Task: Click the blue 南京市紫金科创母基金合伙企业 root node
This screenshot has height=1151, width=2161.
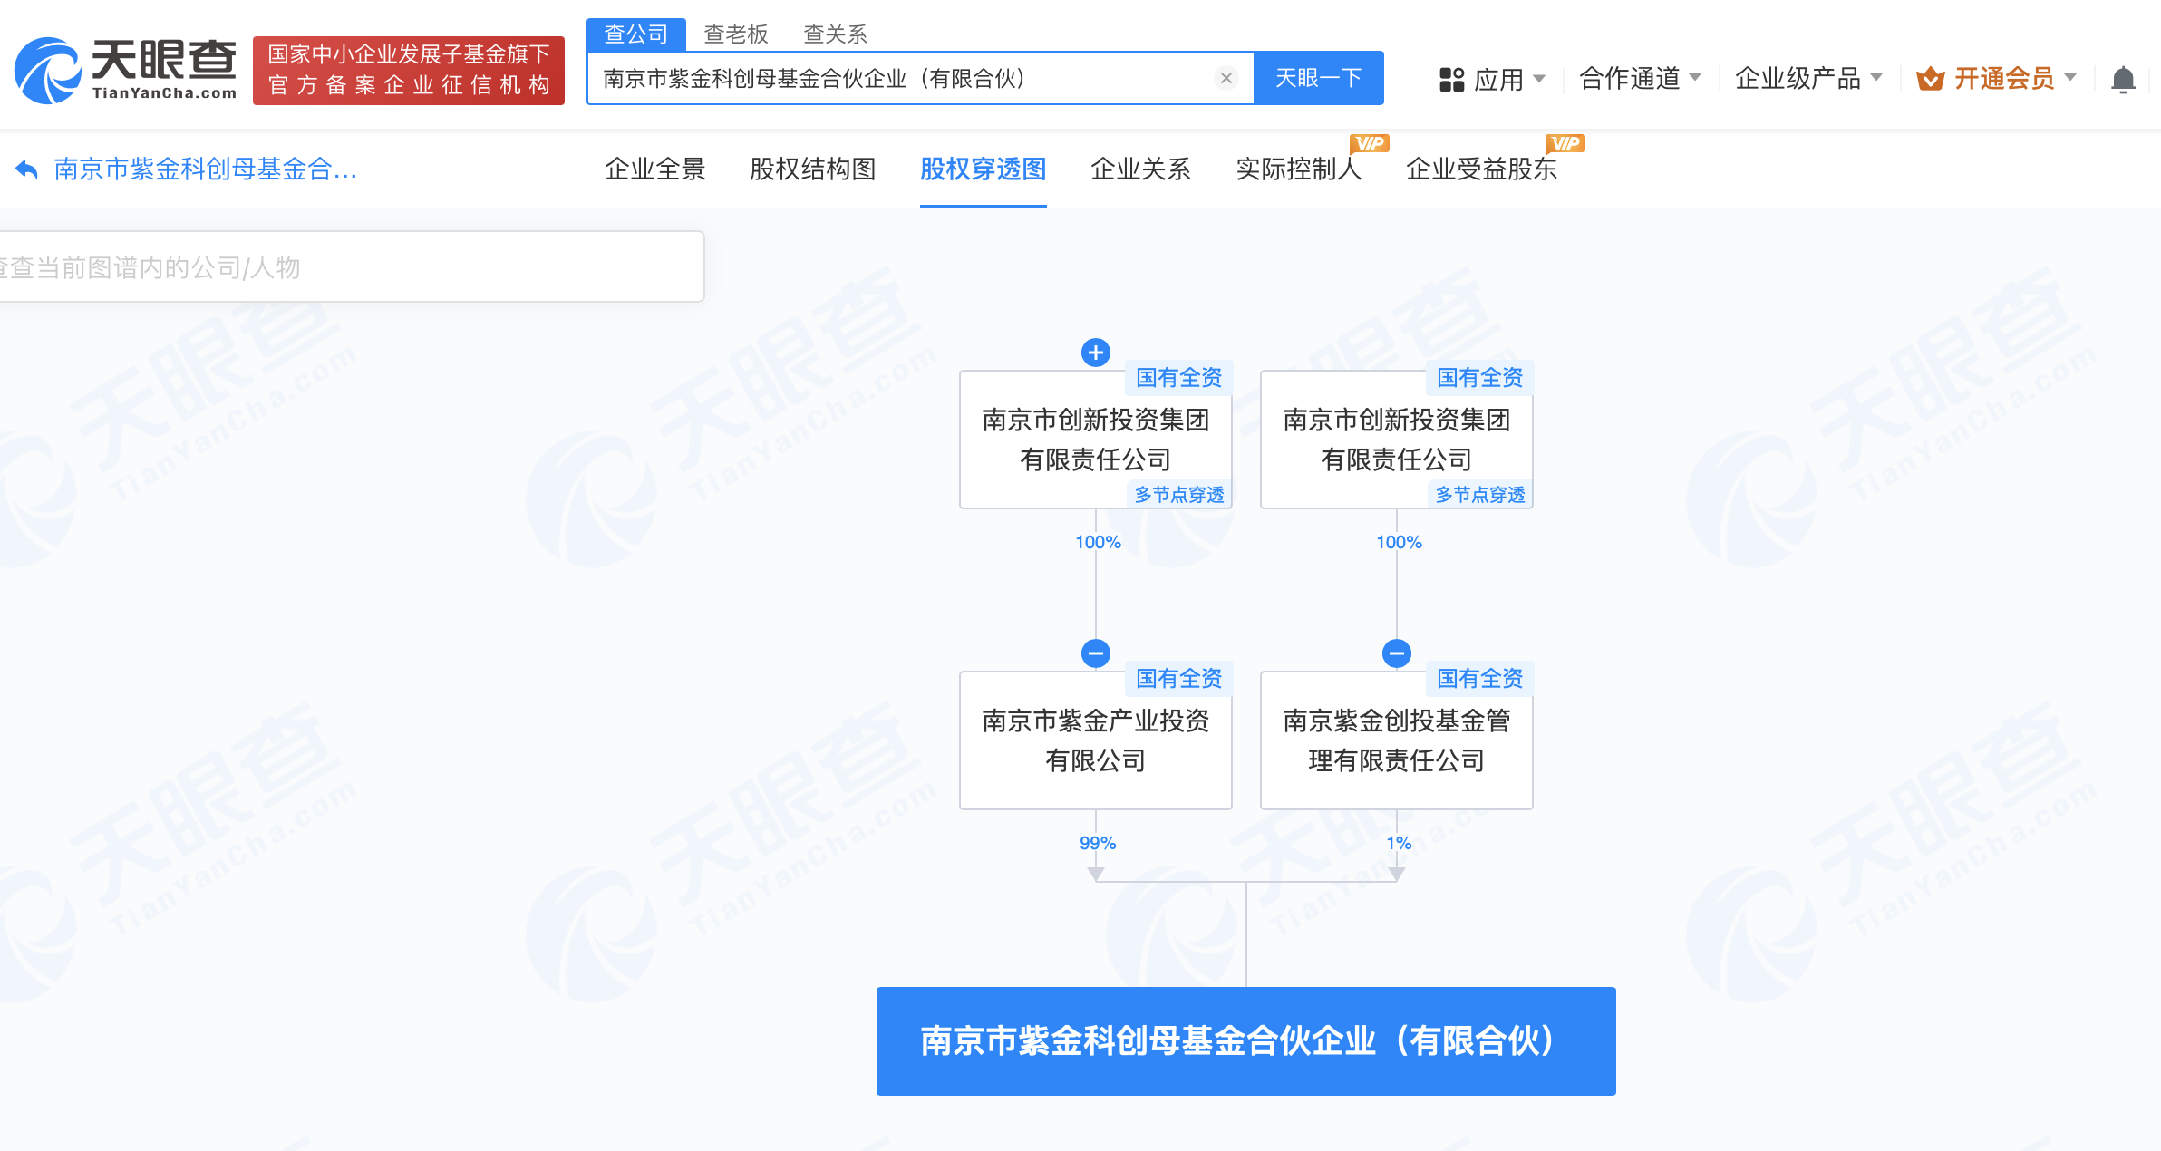Action: [x=1245, y=1041]
